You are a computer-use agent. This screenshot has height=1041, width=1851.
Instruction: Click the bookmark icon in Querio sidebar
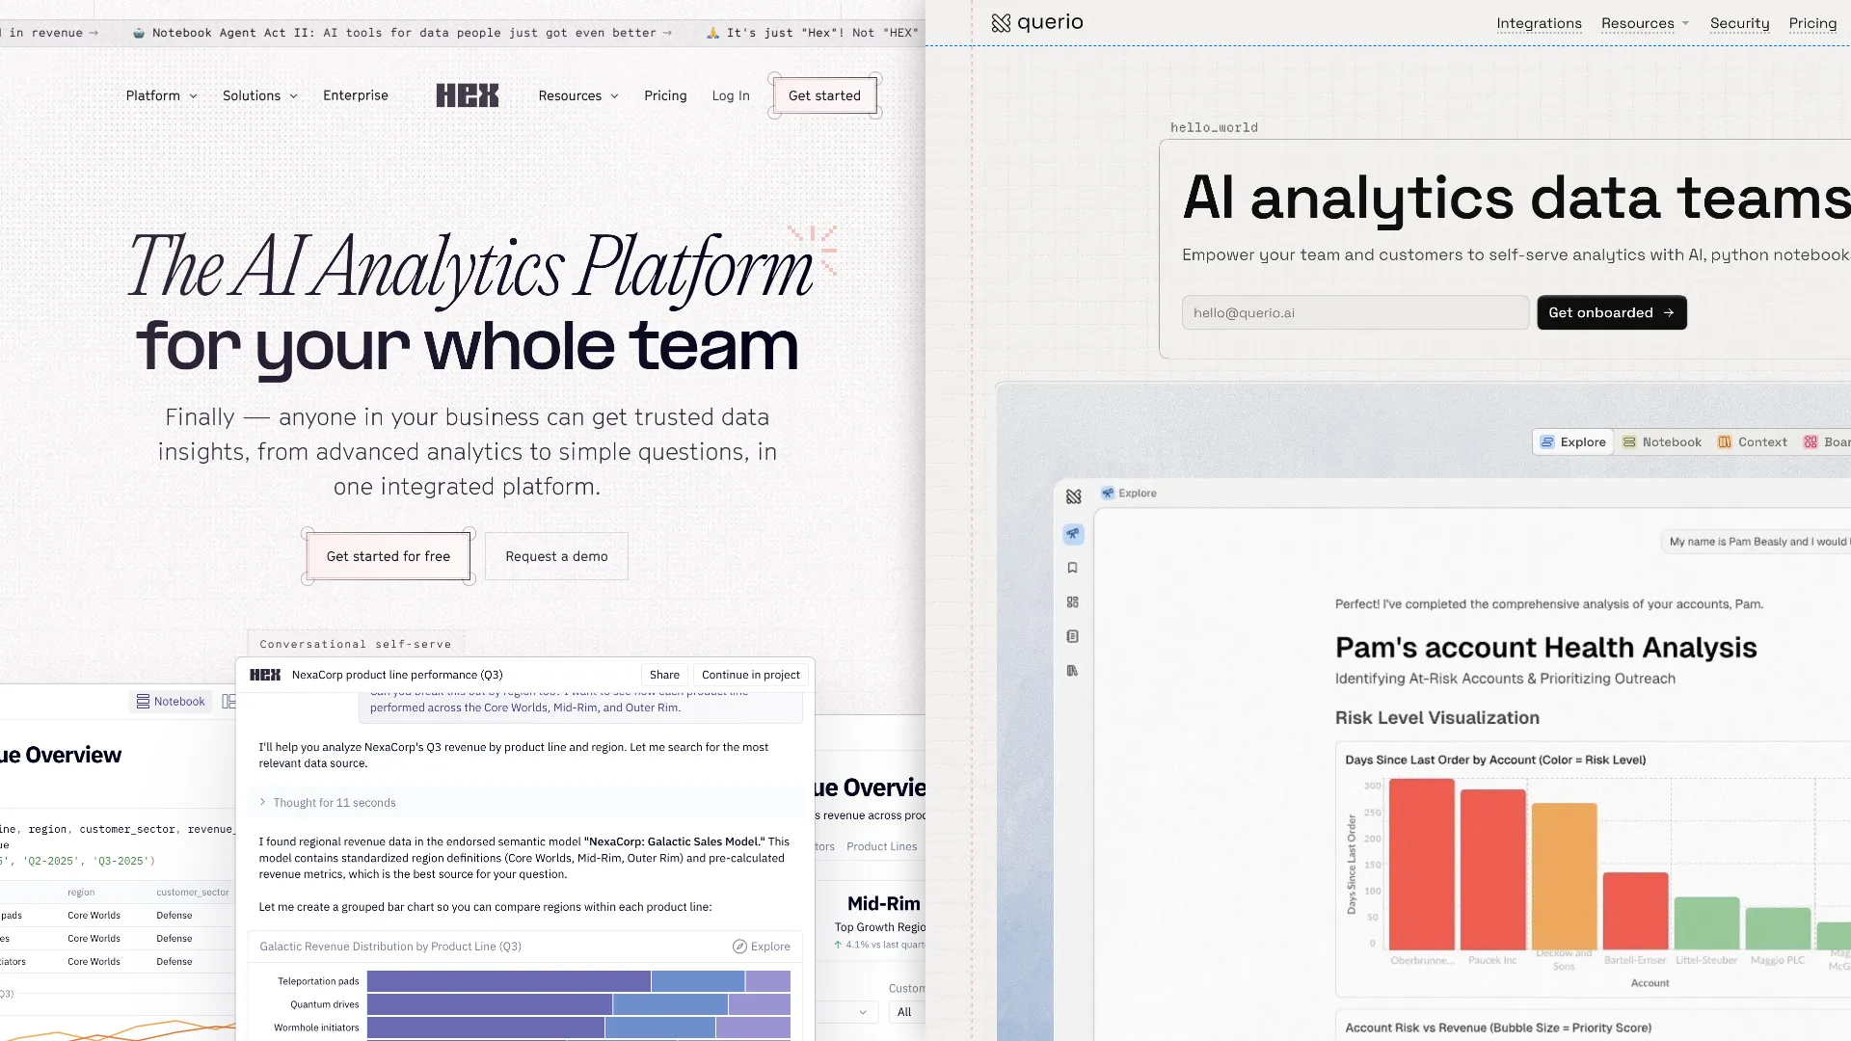coord(1073,568)
